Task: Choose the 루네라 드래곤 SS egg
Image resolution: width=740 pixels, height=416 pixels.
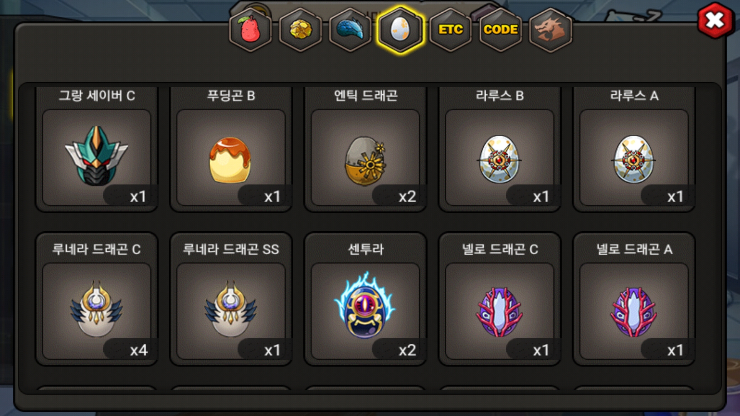Action: click(231, 311)
